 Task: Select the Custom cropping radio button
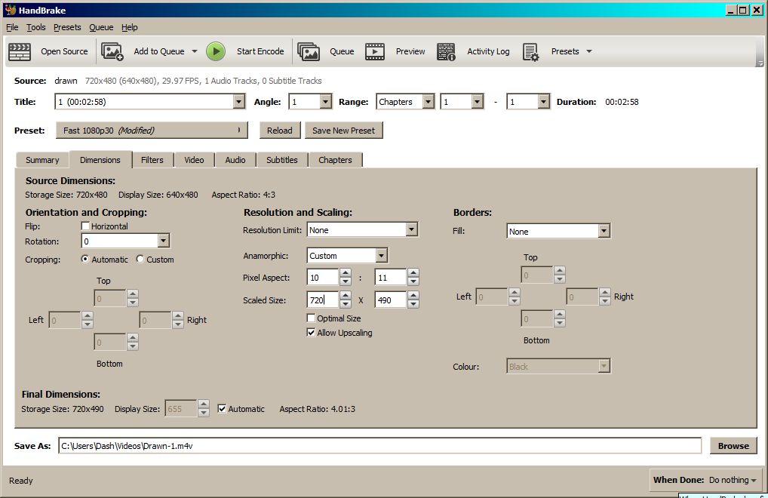point(140,260)
